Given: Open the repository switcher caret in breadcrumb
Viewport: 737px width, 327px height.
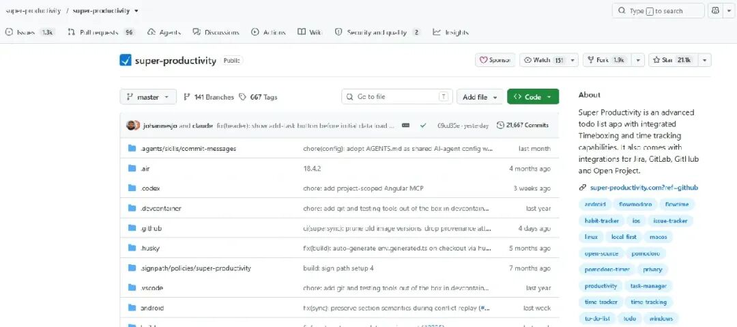Looking at the screenshot, I should [136, 11].
